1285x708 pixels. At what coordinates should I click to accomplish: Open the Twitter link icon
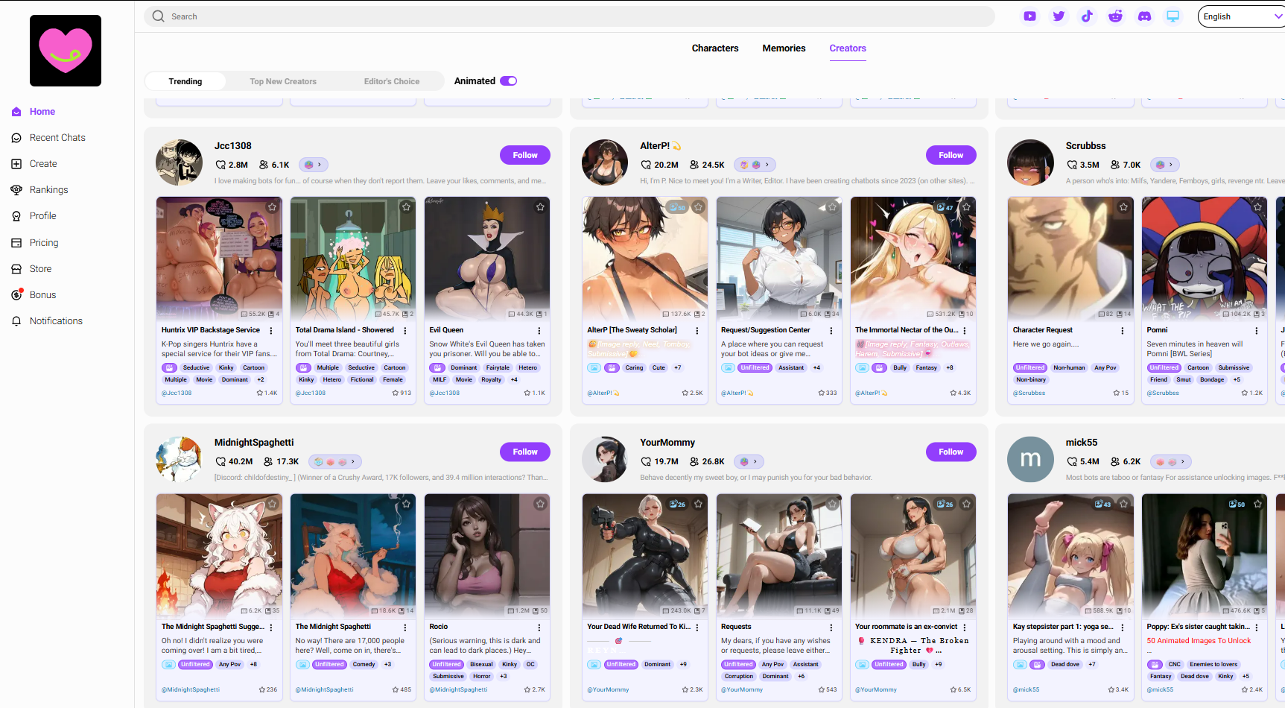click(1059, 16)
